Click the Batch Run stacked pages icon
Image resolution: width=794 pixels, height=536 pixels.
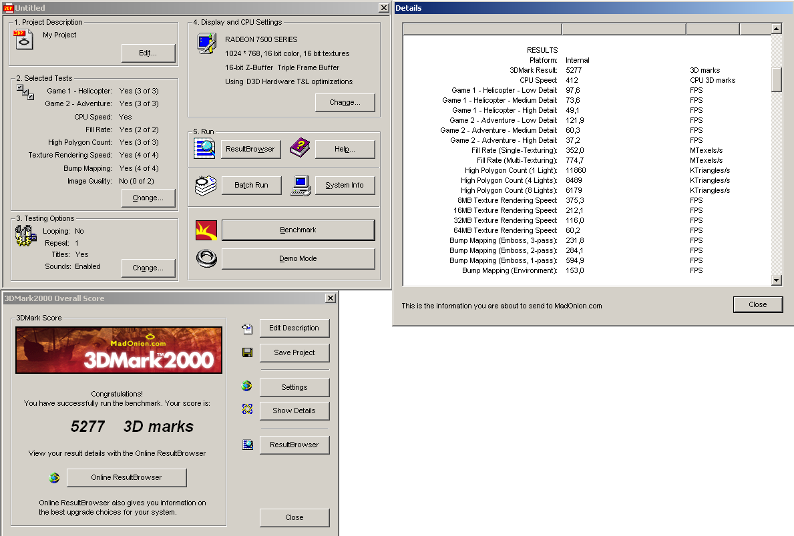[205, 185]
